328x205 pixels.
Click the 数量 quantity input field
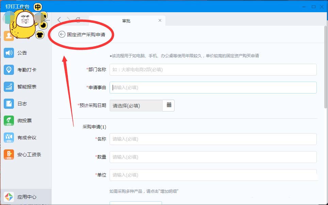(213, 157)
